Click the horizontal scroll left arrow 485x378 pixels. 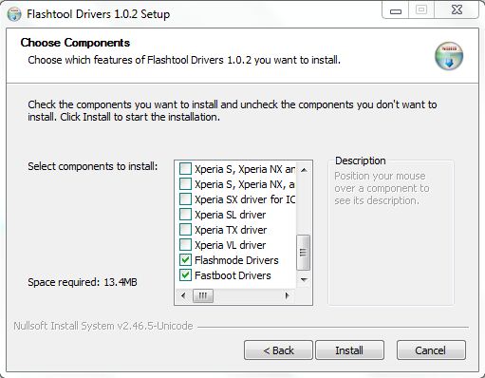(x=183, y=296)
